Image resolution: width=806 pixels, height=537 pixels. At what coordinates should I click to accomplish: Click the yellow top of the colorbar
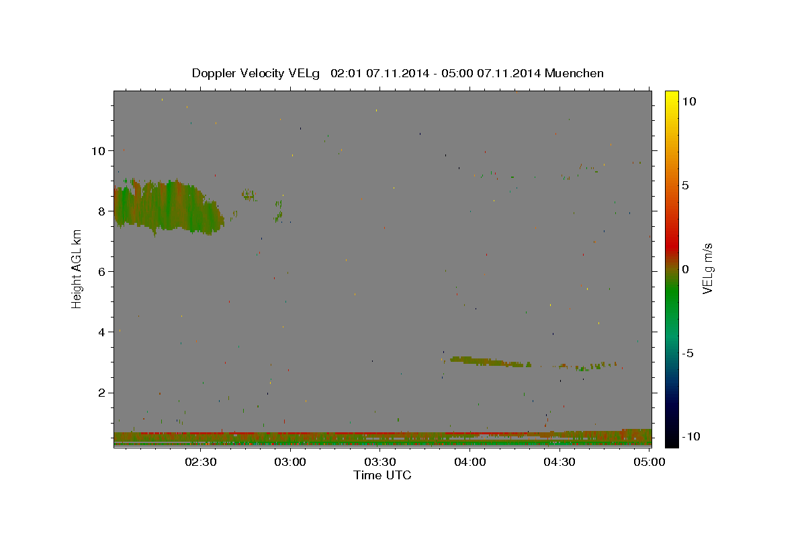tap(671, 97)
